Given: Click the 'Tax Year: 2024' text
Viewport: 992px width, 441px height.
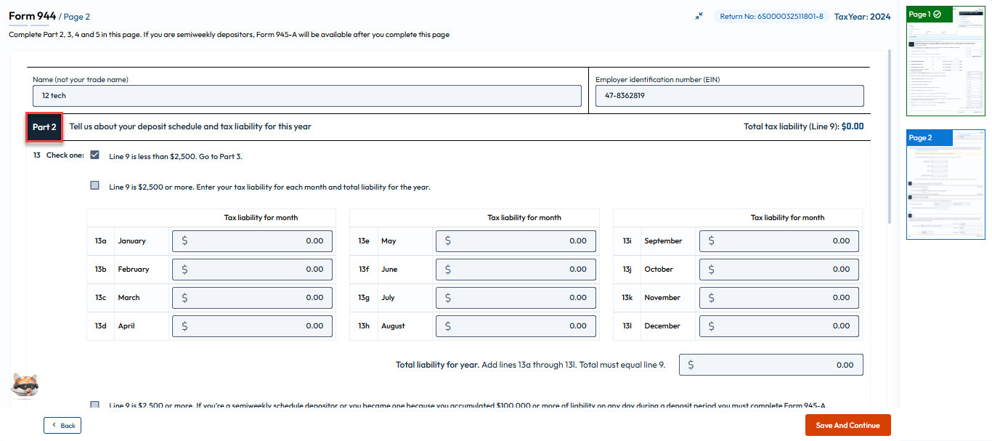Looking at the screenshot, I should coord(862,16).
